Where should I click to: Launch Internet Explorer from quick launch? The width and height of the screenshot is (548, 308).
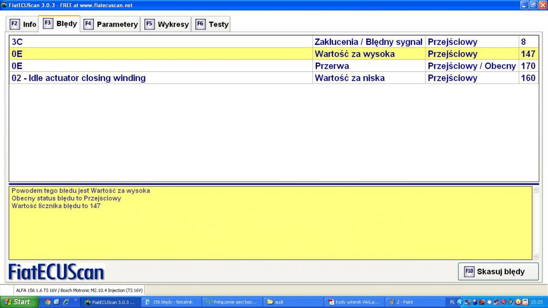66,302
